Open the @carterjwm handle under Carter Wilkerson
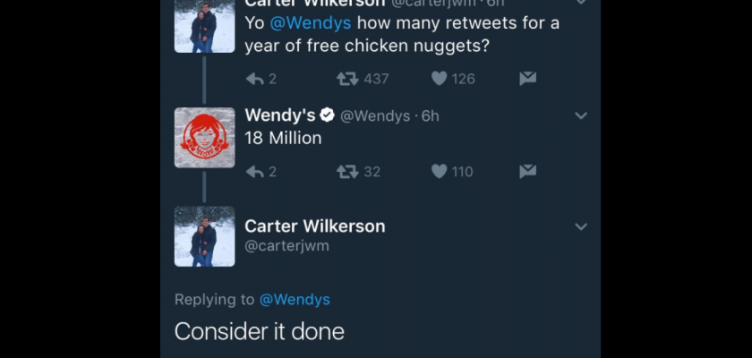752x358 pixels. pyautogui.click(x=286, y=246)
